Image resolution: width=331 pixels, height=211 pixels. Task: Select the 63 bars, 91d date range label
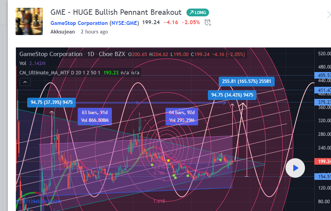95,116
